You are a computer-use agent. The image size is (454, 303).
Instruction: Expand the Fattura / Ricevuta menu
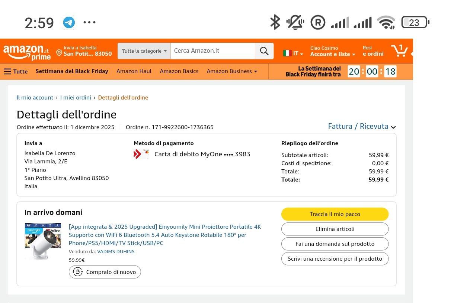361,127
